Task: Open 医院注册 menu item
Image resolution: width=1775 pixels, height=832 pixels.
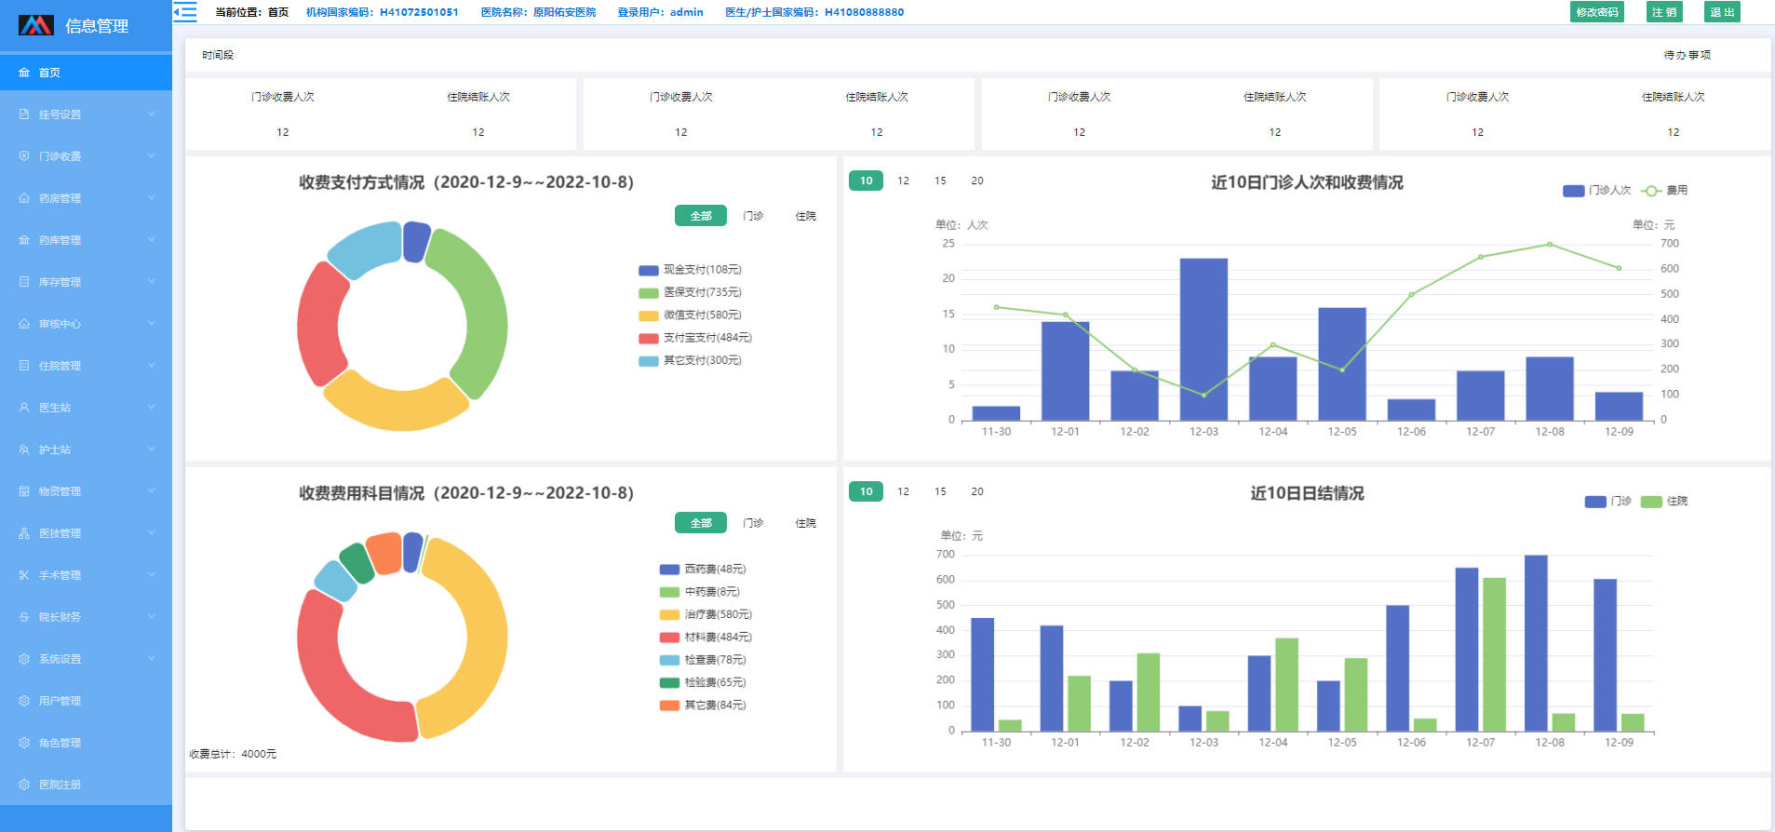Action: click(x=86, y=785)
